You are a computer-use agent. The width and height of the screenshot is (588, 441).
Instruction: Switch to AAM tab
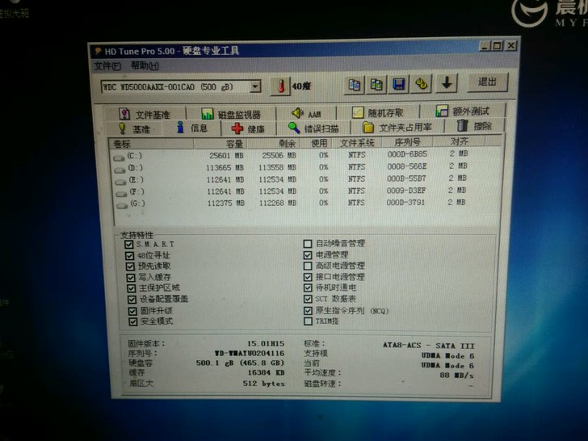306,113
